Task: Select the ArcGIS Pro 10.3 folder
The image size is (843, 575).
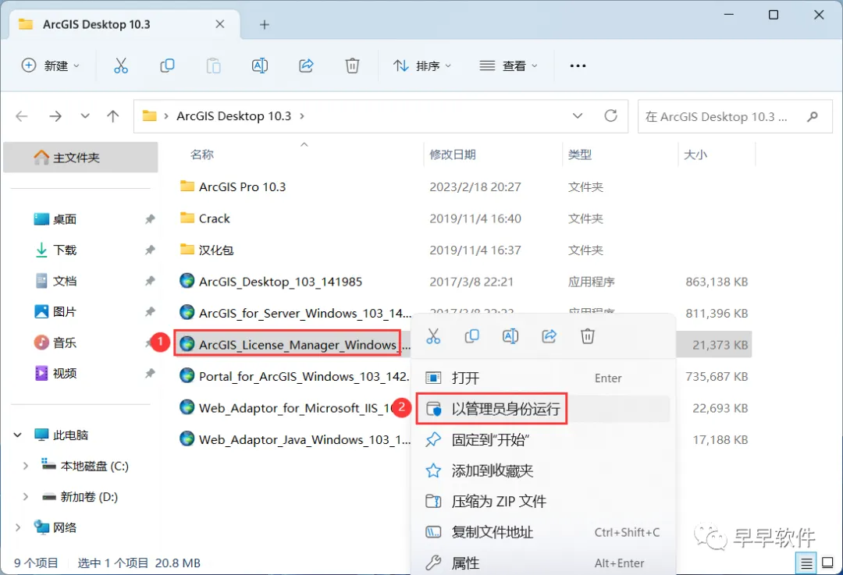Action: click(243, 186)
